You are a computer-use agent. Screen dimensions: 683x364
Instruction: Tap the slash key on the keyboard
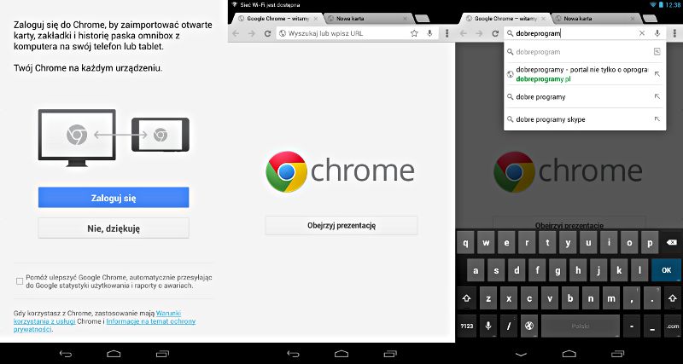(509, 326)
